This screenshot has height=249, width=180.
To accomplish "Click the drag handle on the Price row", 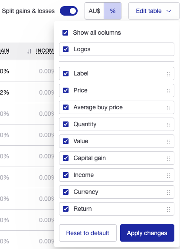I will click(x=169, y=91).
